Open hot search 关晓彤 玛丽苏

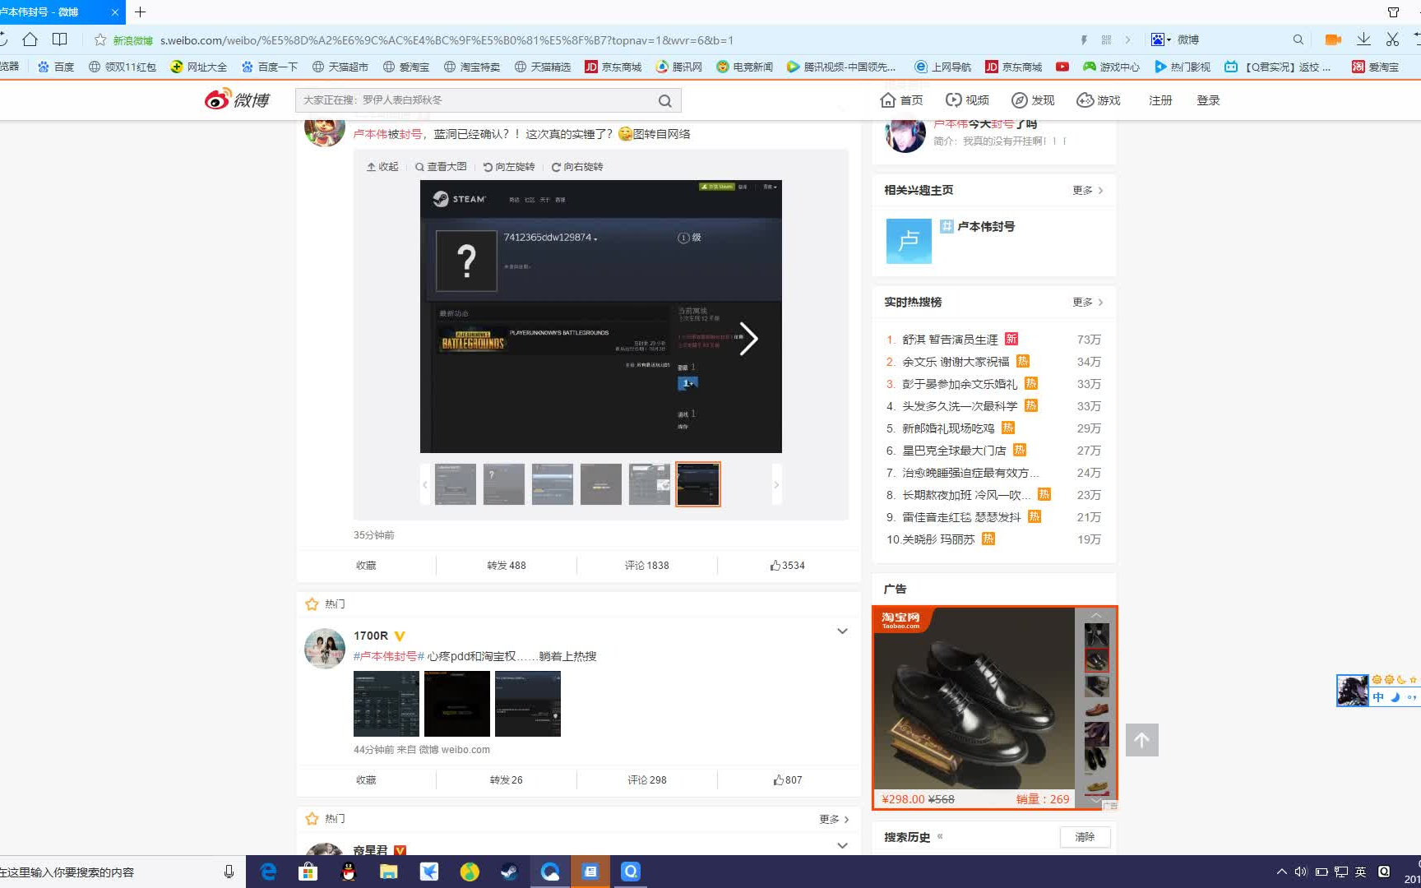click(x=938, y=539)
